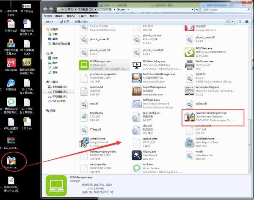
Task: Click the Forward navigation button
Action: pyautogui.click(x=51, y=10)
